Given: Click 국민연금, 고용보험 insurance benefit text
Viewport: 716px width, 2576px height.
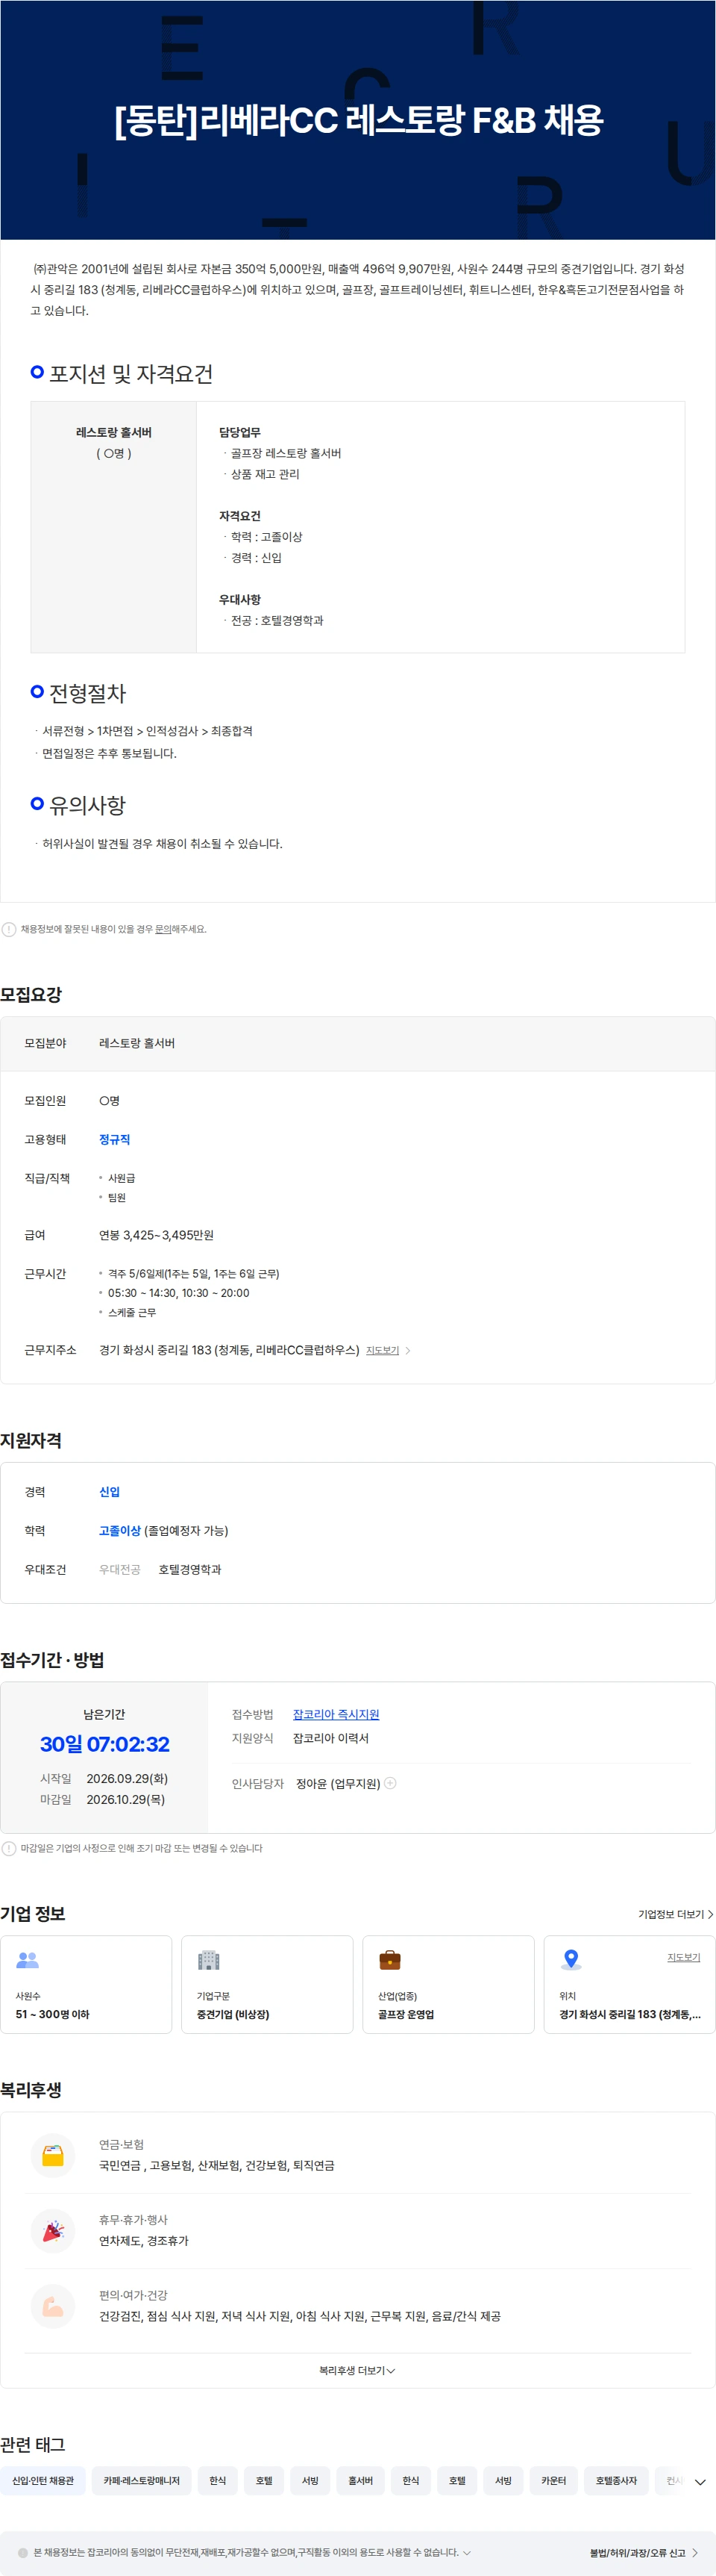Looking at the screenshot, I should coord(217,2166).
